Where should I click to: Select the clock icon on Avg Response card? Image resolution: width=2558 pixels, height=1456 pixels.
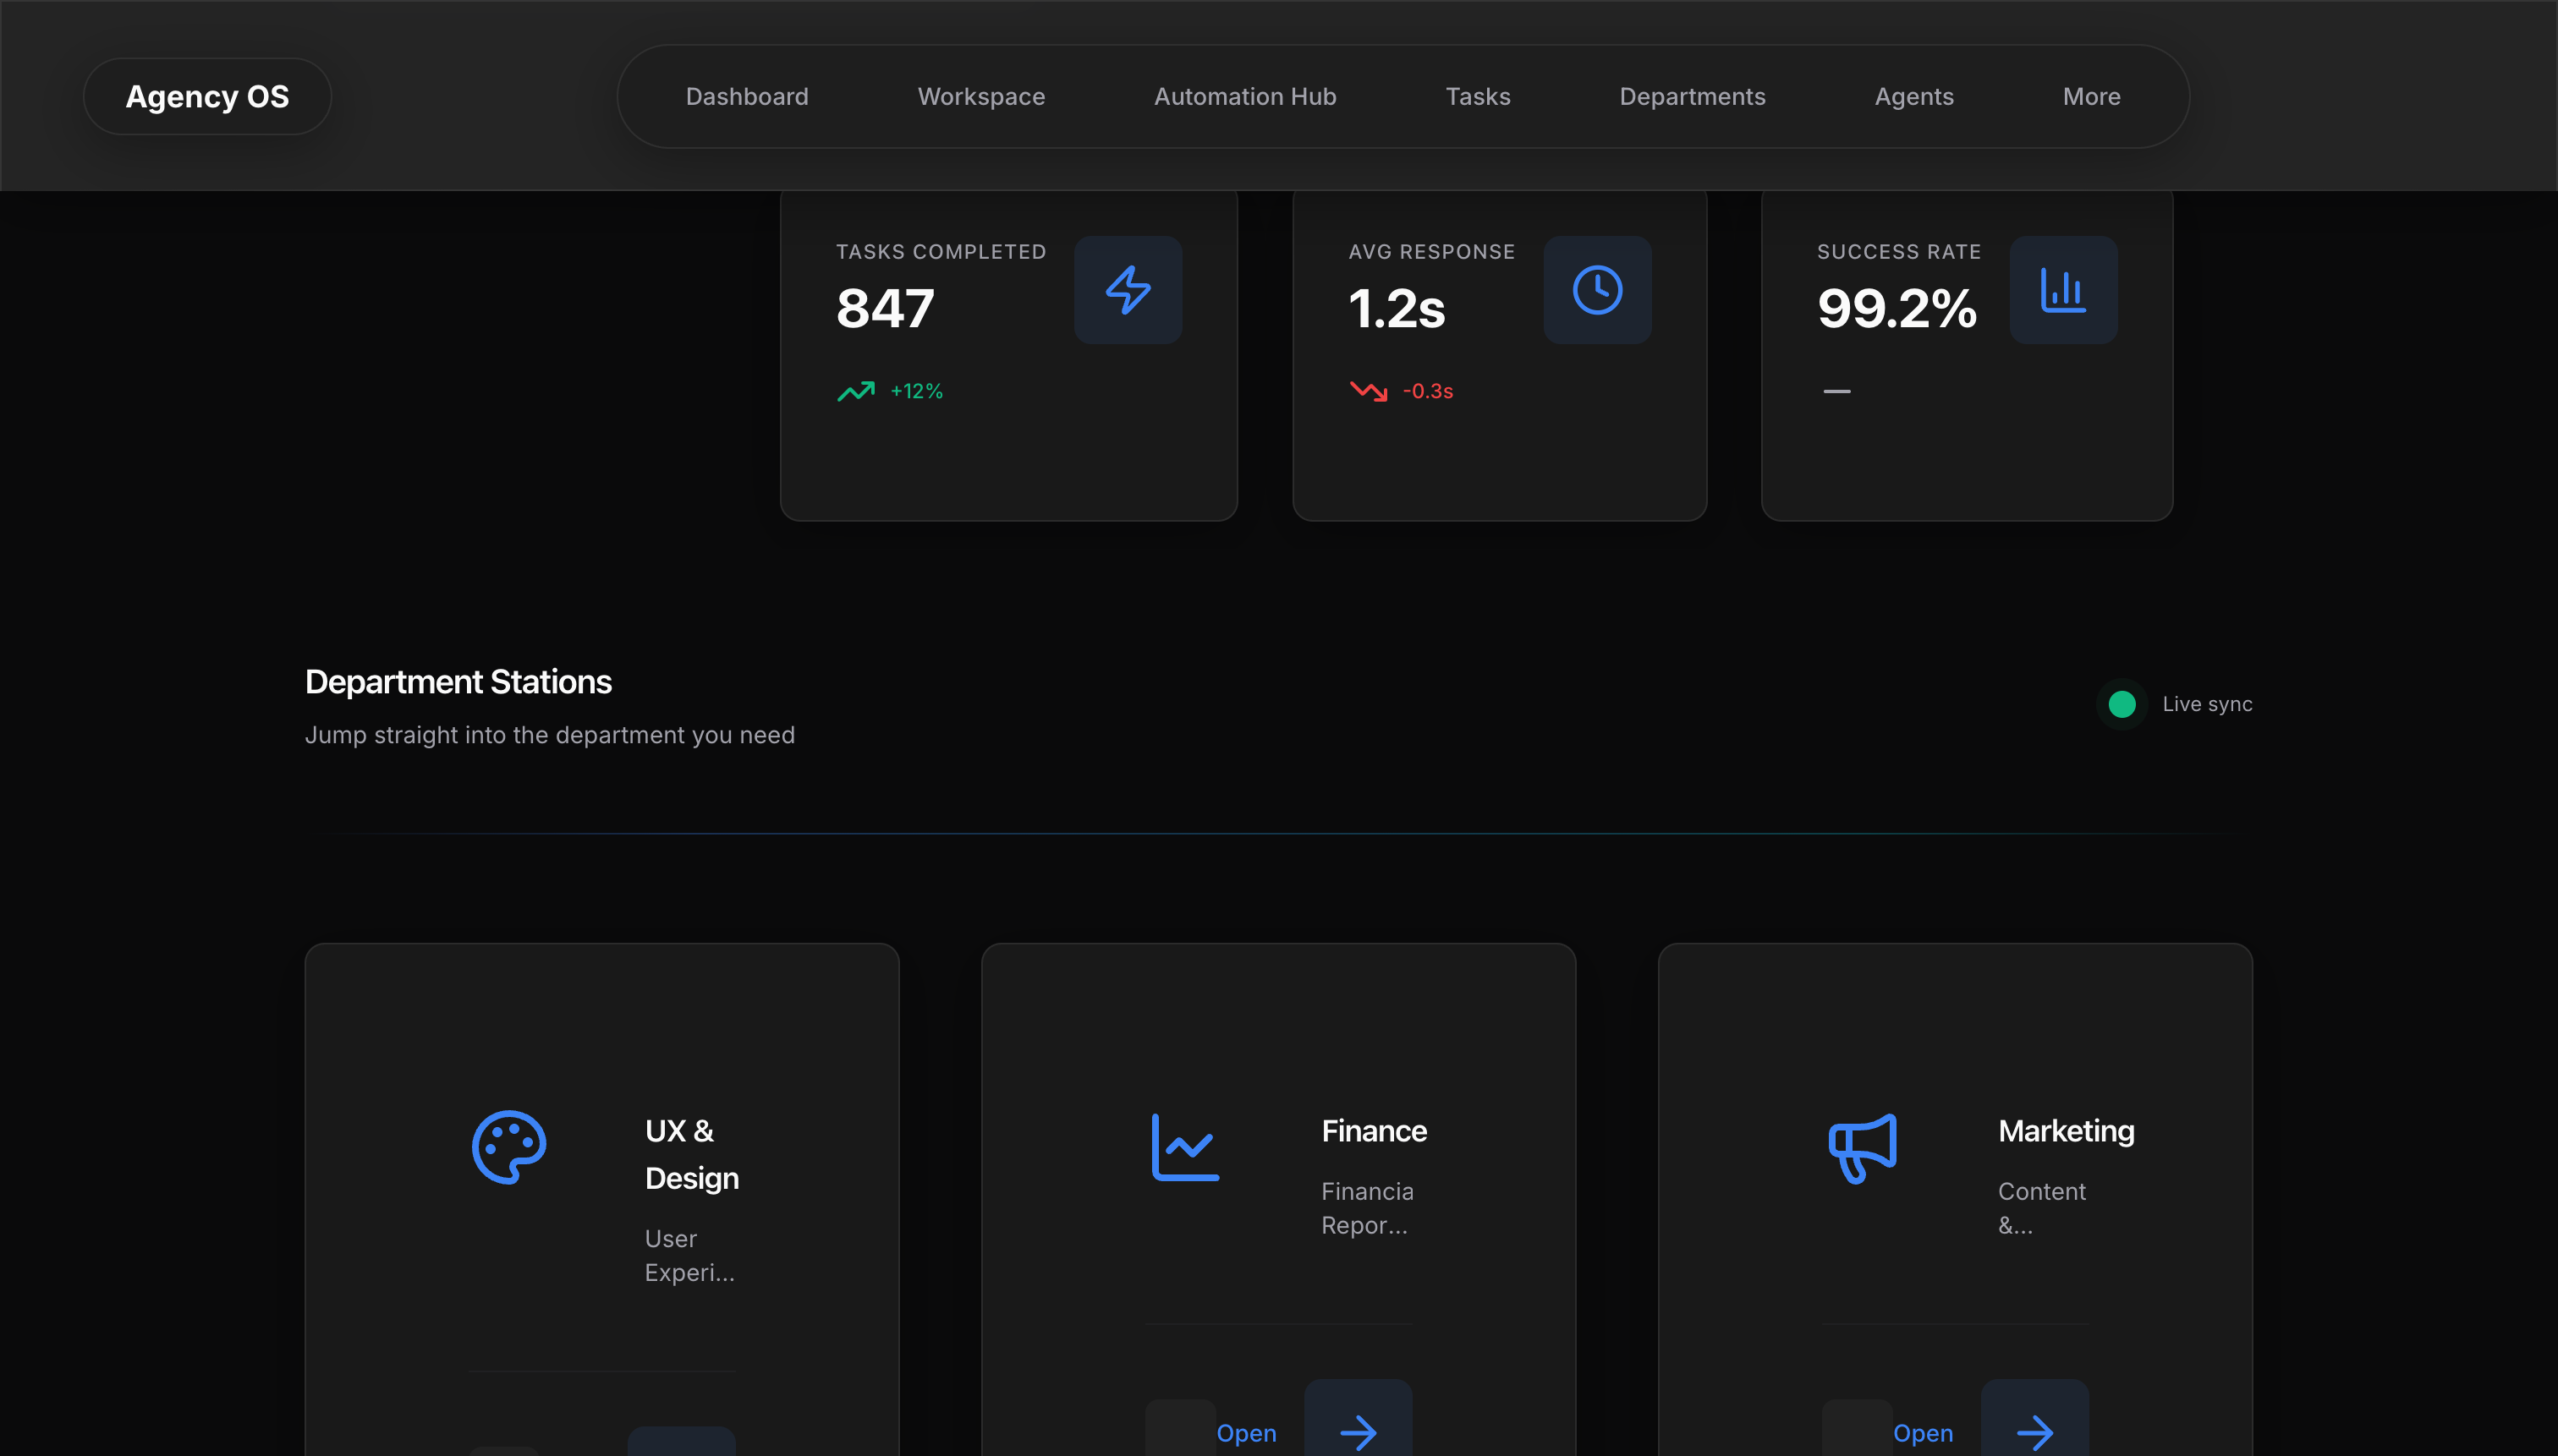[1596, 290]
